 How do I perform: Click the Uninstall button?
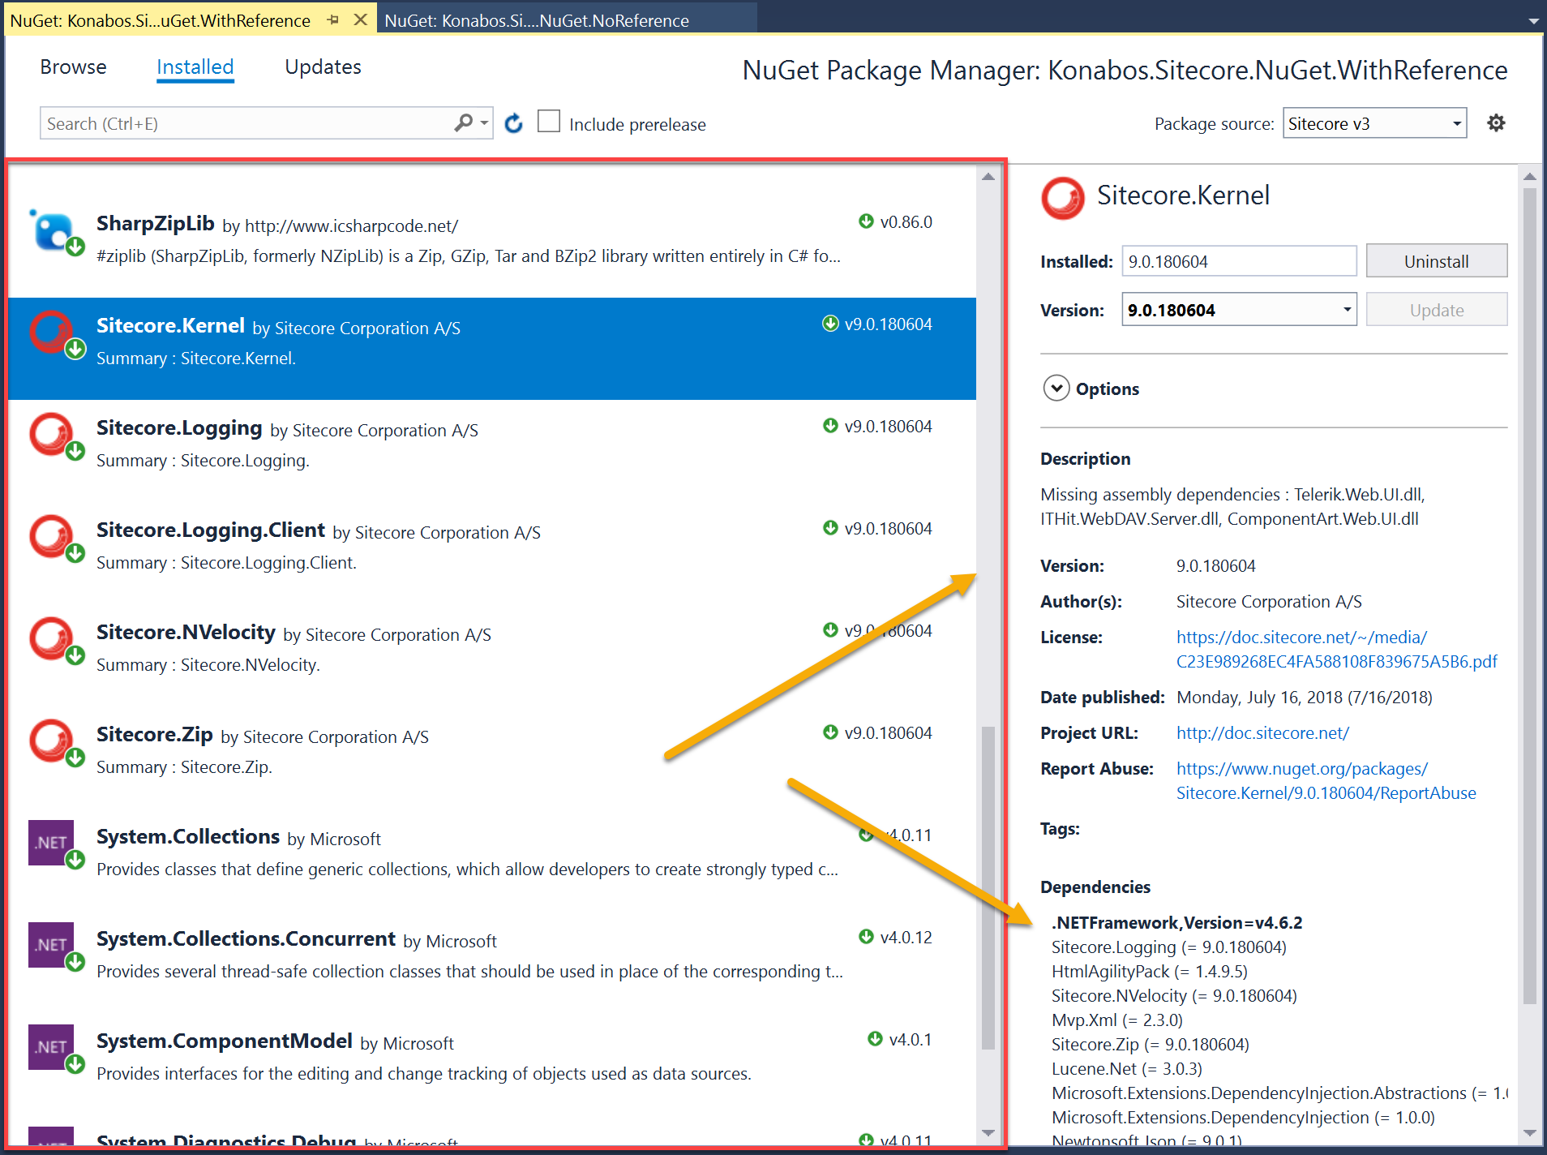(x=1436, y=261)
